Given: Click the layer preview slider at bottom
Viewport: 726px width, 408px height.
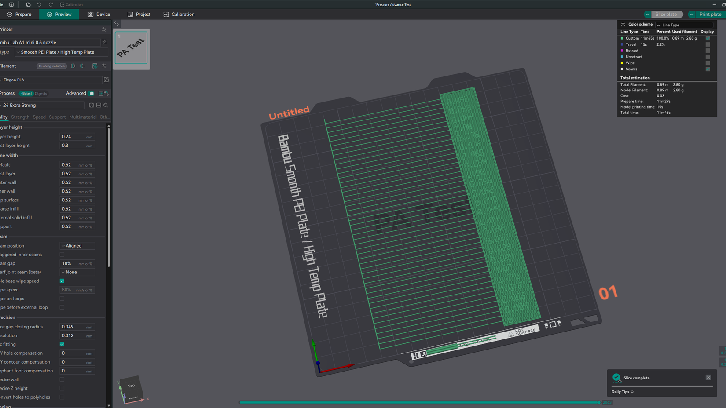Looking at the screenshot, I should [x=418, y=402].
